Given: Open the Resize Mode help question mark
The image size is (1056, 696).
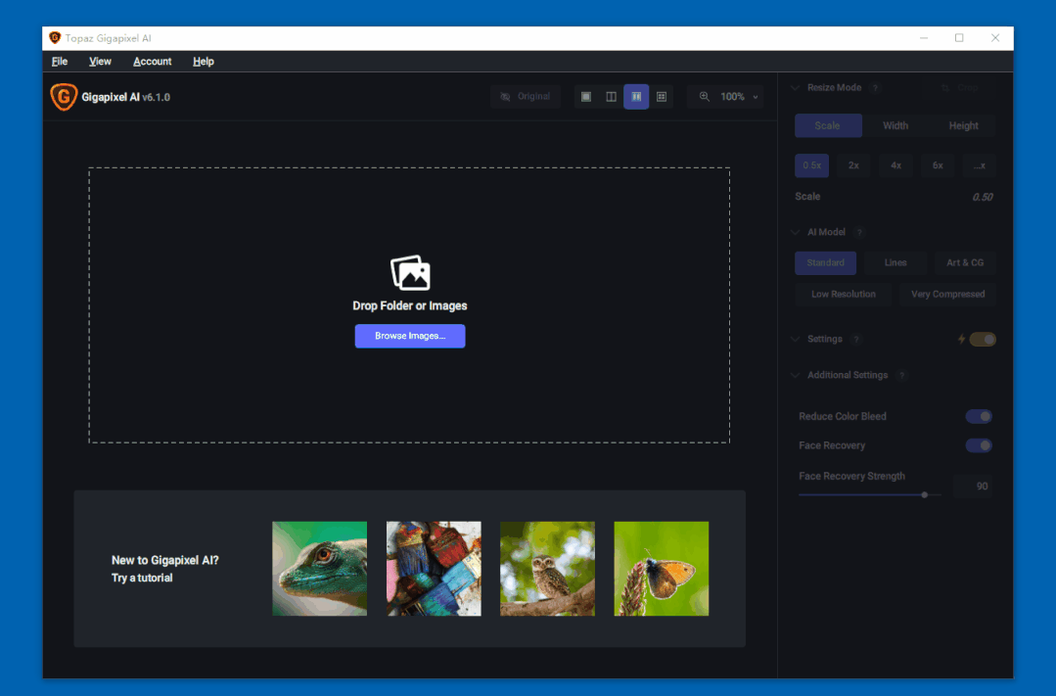Looking at the screenshot, I should pyautogui.click(x=875, y=87).
